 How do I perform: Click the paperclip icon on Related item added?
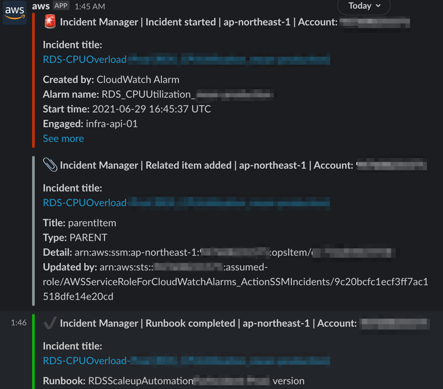[x=50, y=165]
